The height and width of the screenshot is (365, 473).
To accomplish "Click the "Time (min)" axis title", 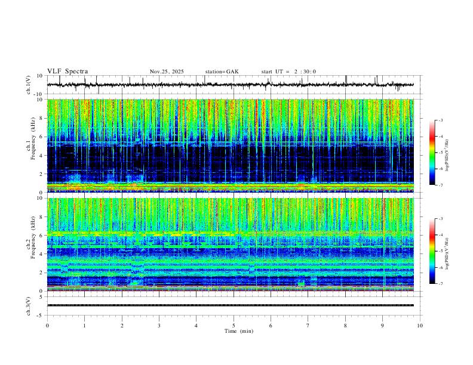I will pos(239,331).
